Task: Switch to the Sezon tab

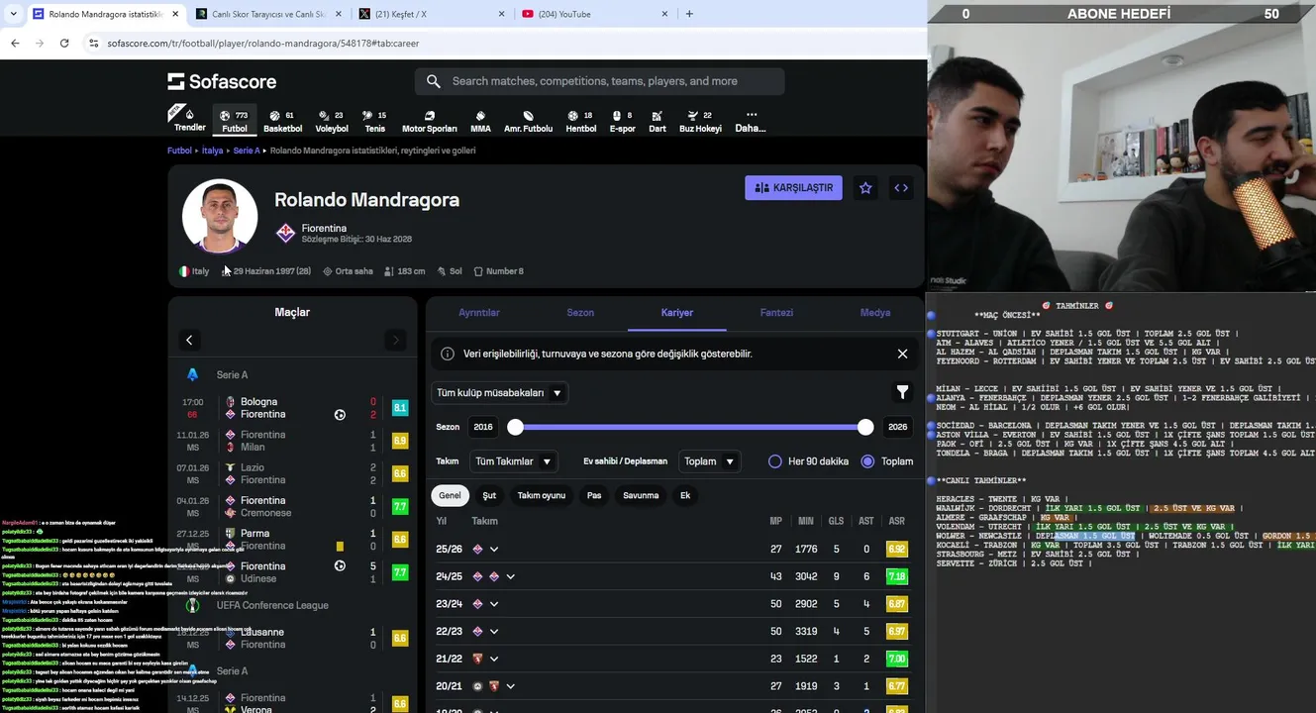Action: [580, 313]
